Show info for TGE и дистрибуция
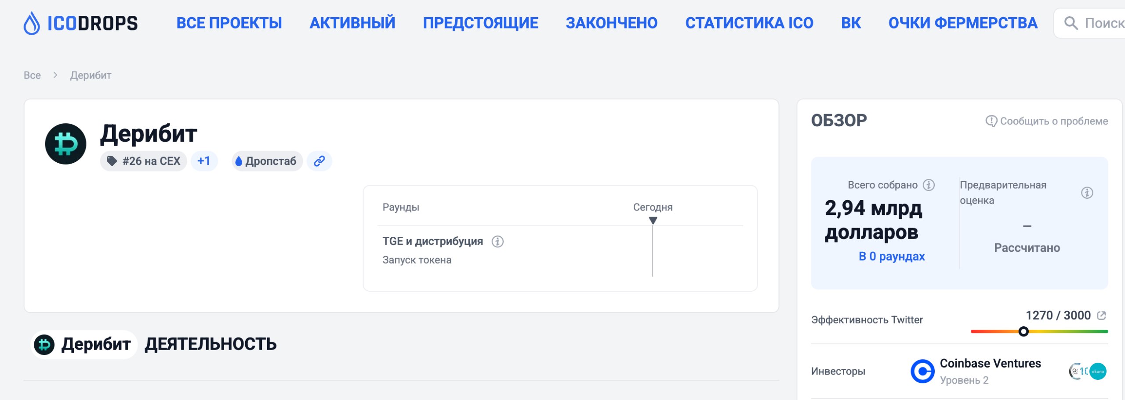1125x400 pixels. pyautogui.click(x=497, y=241)
